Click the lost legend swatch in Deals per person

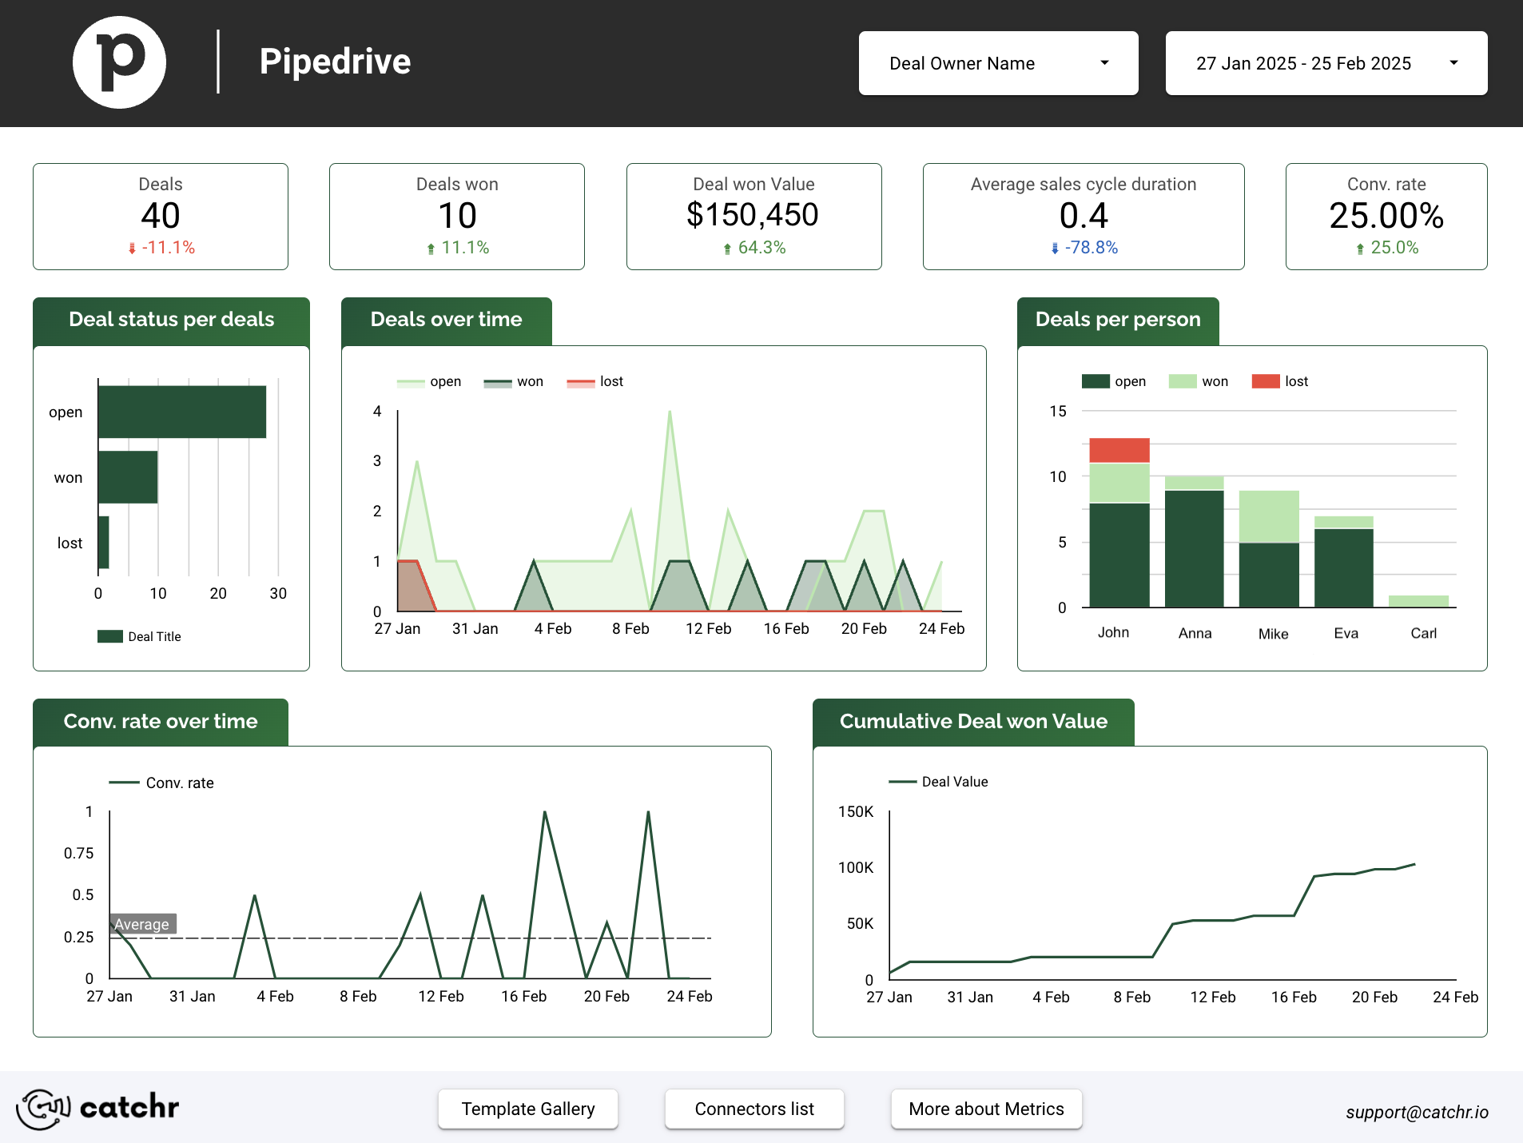pyautogui.click(x=1266, y=381)
